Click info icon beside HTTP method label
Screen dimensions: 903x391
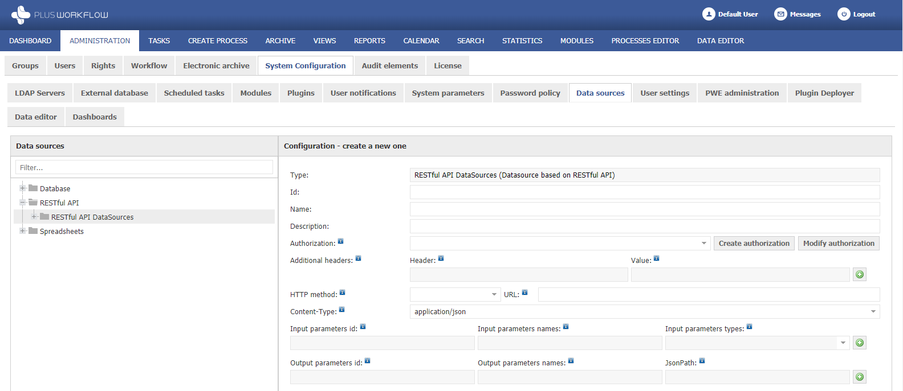coord(343,293)
